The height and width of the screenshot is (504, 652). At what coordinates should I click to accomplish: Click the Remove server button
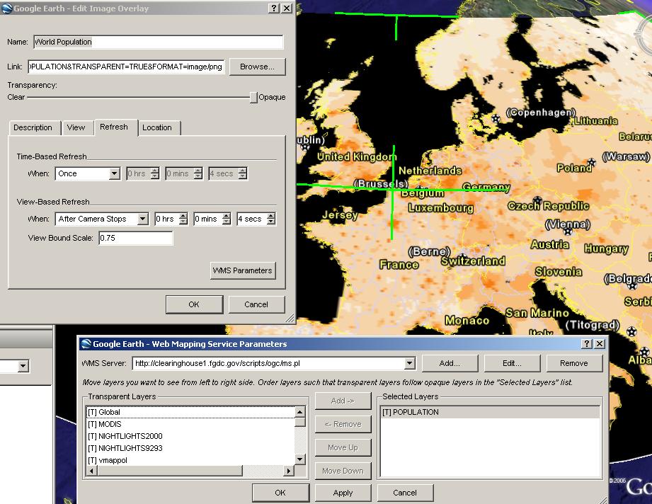(x=574, y=363)
